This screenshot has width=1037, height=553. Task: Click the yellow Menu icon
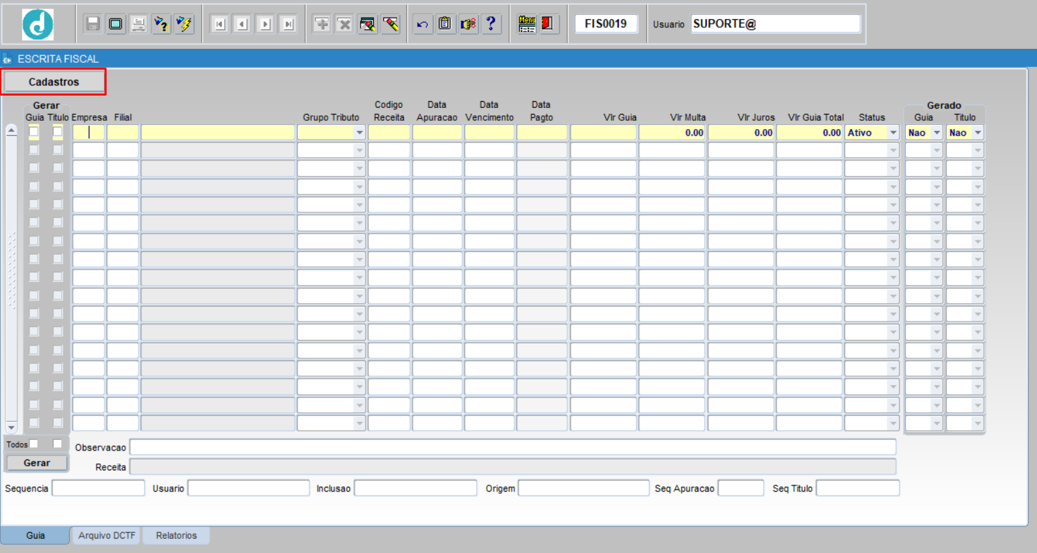pos(527,24)
